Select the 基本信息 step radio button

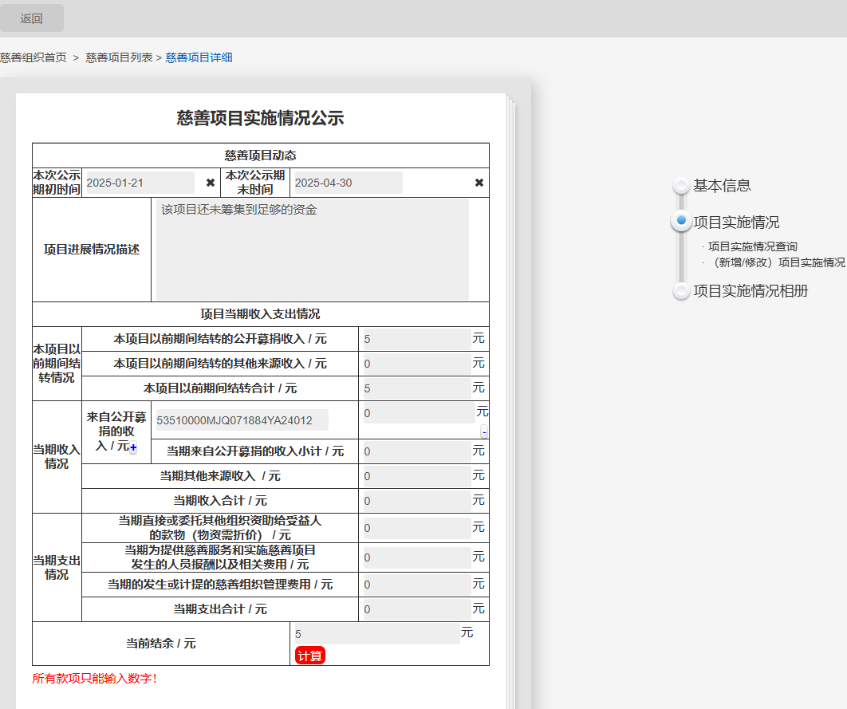[681, 186]
